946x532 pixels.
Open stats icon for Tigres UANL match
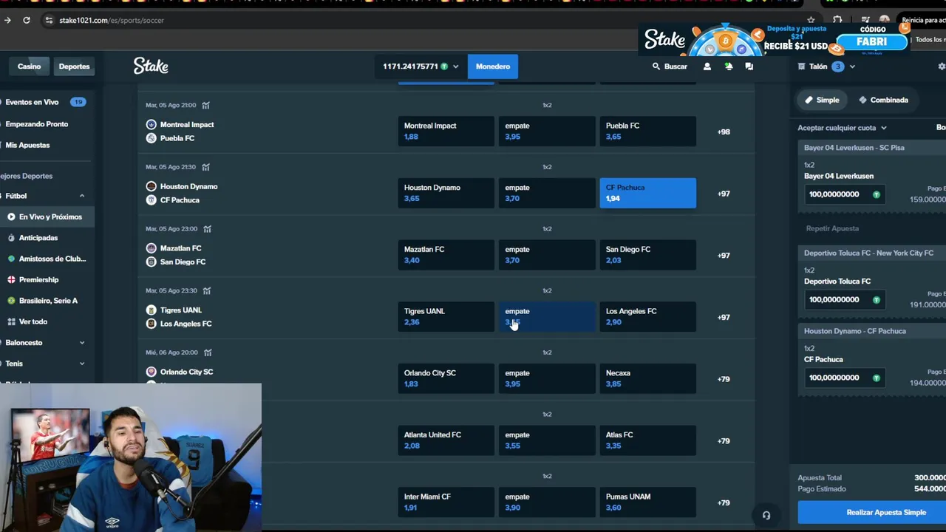207,290
